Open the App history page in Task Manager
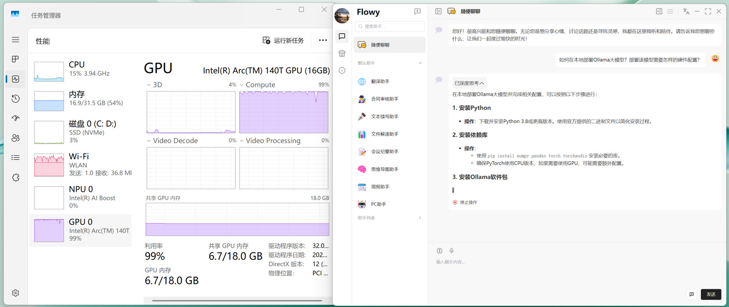The width and height of the screenshot is (729, 307). coord(16,99)
